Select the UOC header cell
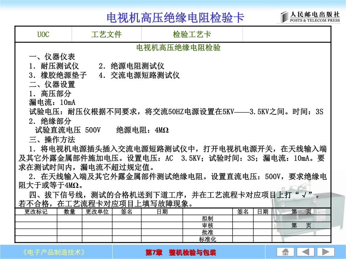 pyautogui.click(x=43, y=34)
